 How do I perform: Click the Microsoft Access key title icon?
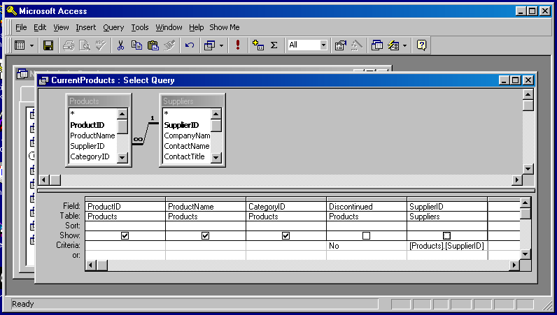click(x=11, y=11)
